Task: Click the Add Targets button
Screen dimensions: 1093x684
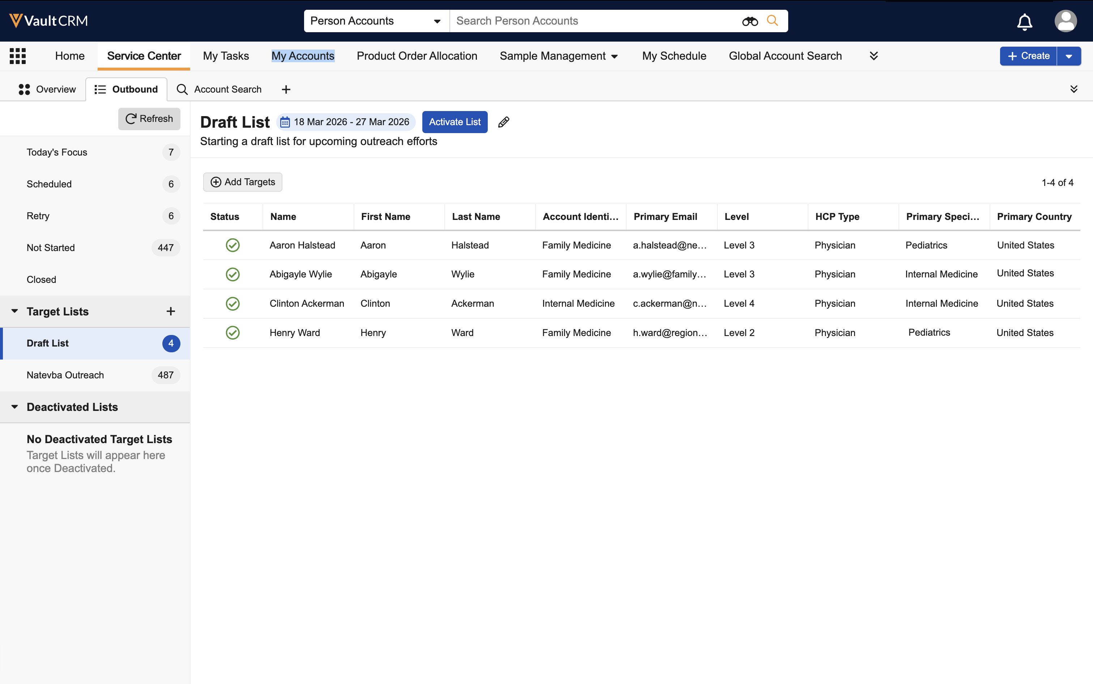Action: click(x=242, y=182)
